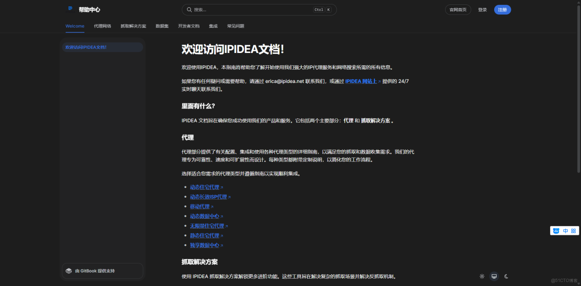Screen dimensions: 581x286
Task: Switch to the Welcome tab
Action: 75,26
